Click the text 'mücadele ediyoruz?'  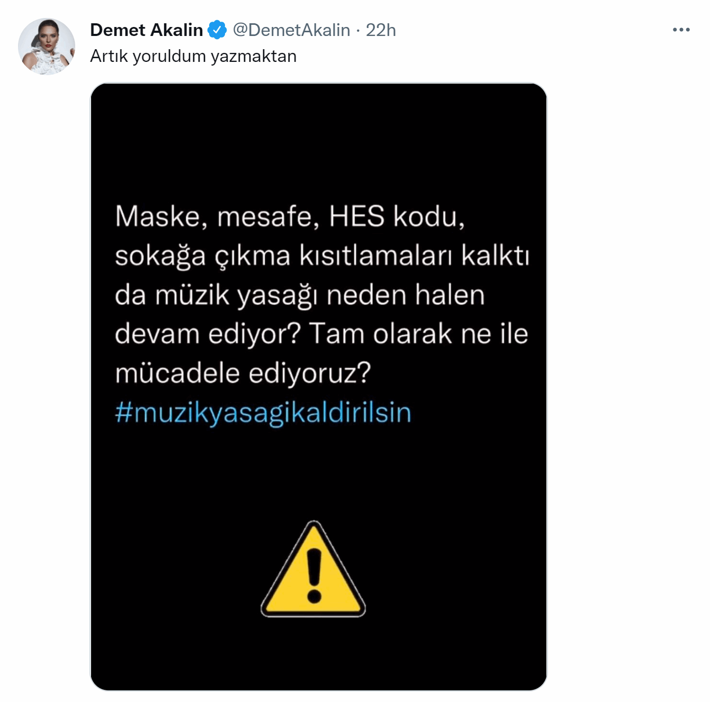(x=243, y=373)
